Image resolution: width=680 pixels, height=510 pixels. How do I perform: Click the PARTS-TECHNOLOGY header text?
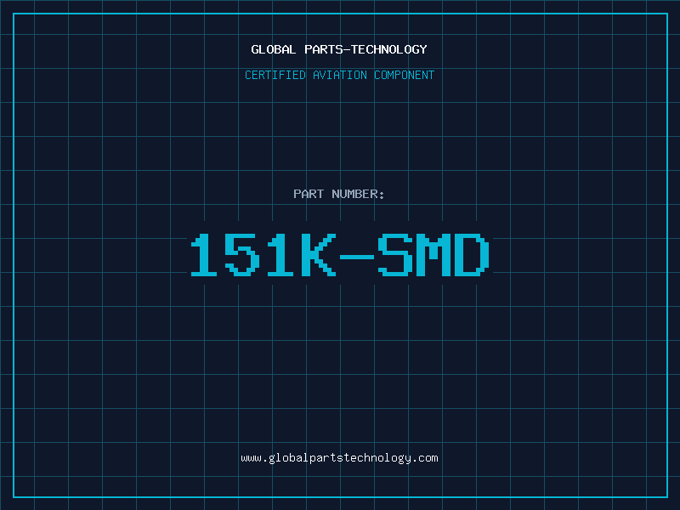pos(365,49)
